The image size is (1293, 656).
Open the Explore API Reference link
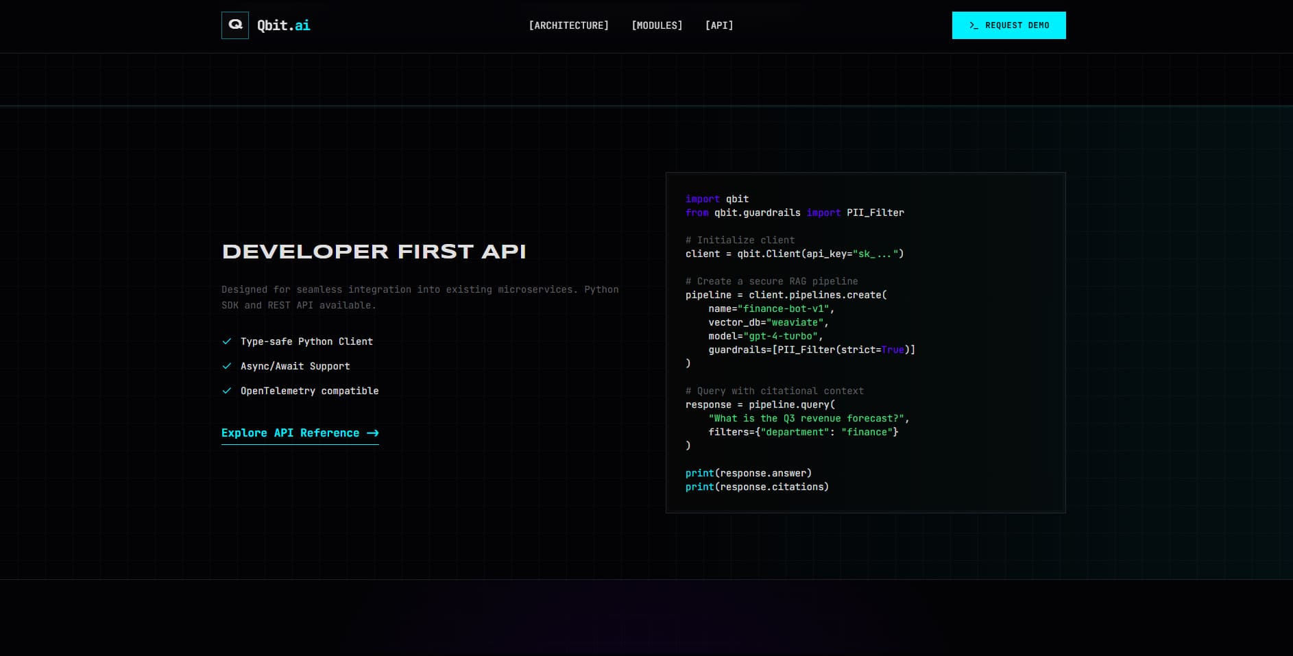(290, 433)
